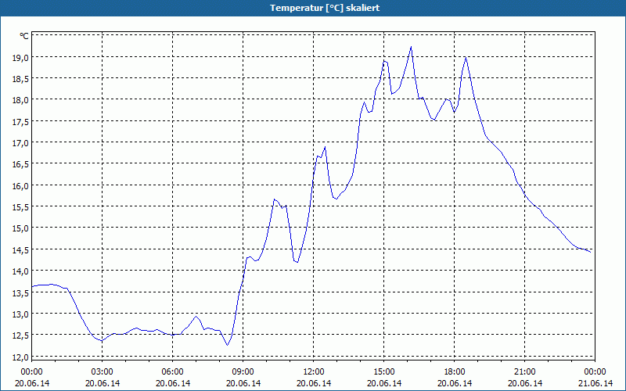This screenshot has height=391, width=626.
Task: Click the 14,0 temperature axis label
Action: [20, 271]
